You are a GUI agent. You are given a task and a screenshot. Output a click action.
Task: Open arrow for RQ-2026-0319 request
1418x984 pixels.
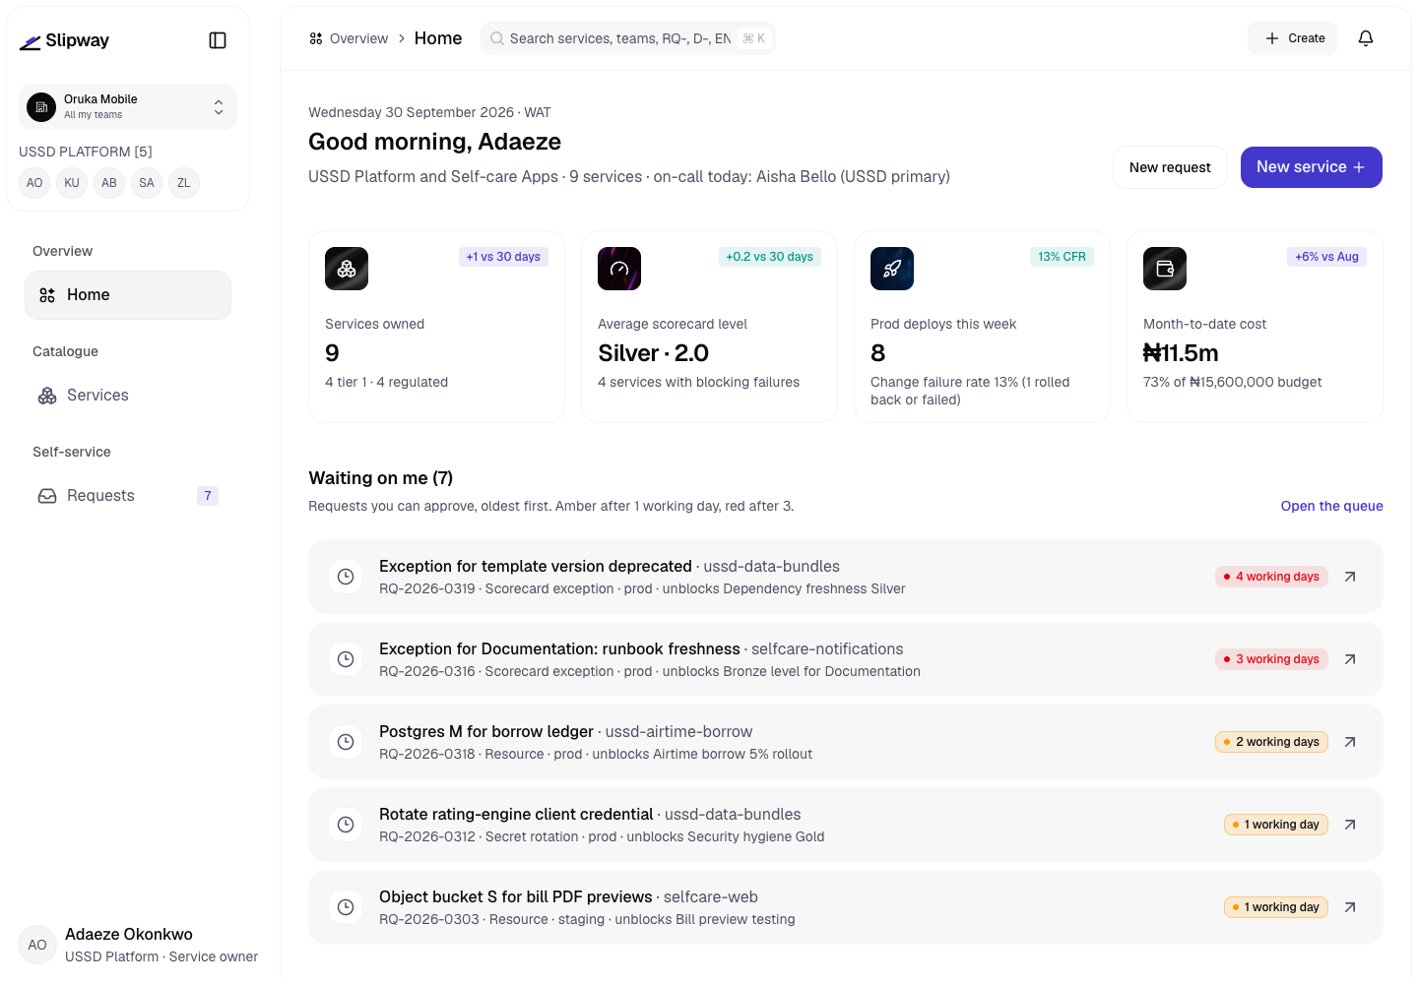[1350, 577]
